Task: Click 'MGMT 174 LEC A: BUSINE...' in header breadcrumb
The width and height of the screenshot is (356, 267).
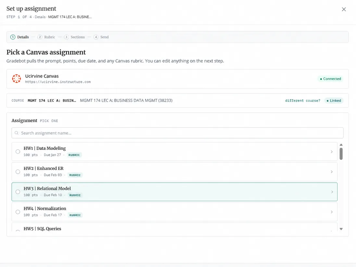Action: [70, 17]
